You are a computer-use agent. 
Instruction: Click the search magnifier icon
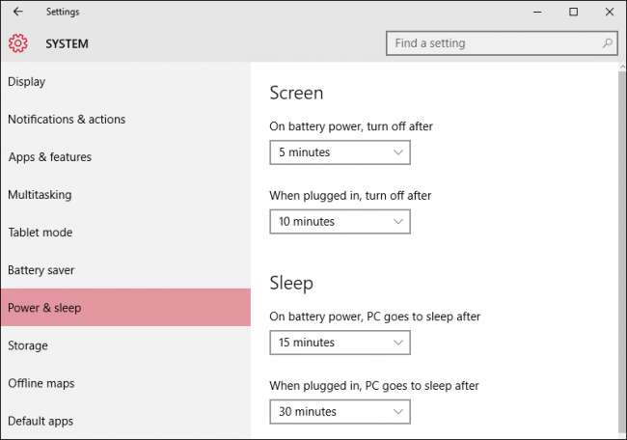point(607,43)
